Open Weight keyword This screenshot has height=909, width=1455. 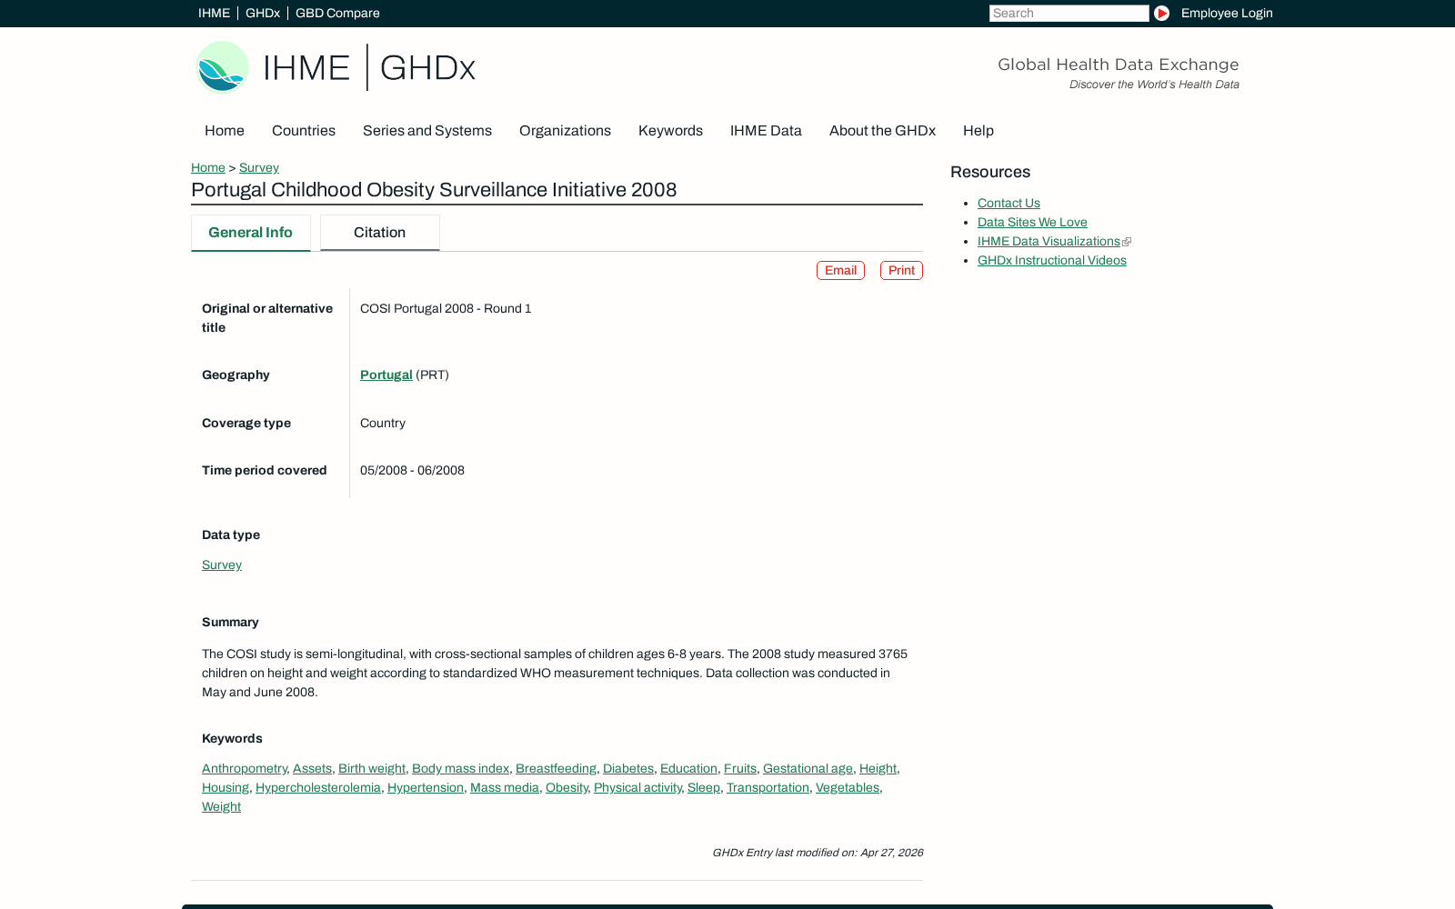221,806
